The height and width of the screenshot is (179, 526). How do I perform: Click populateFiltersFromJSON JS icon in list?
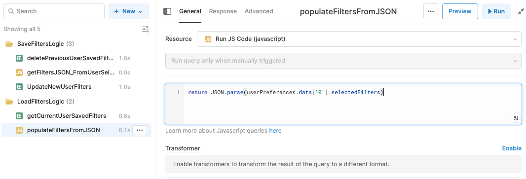(19, 130)
